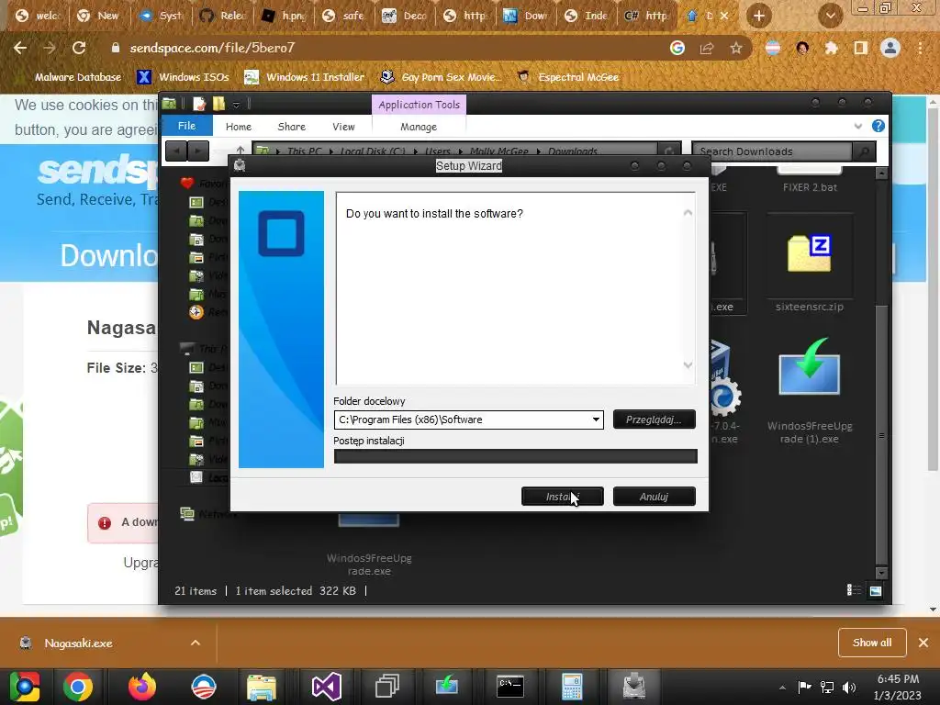
Task: Open Visual Studio from the taskbar
Action: pos(327,687)
